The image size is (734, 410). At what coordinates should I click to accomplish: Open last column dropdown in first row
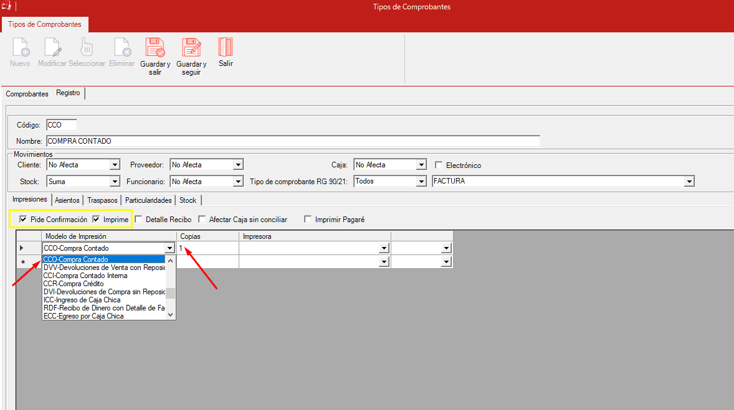(446, 248)
